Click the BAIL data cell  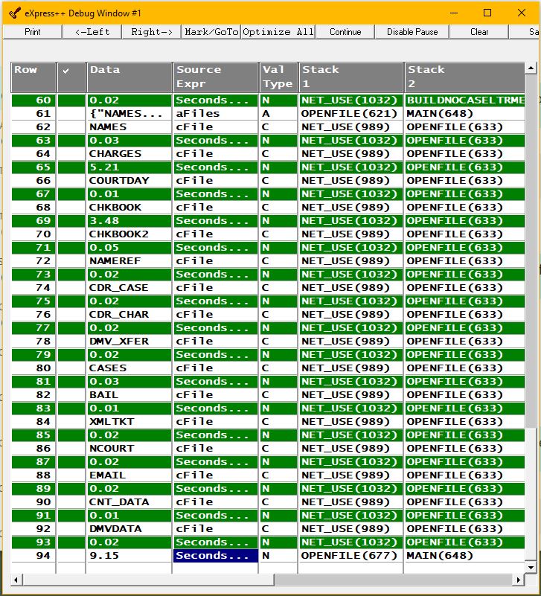pyautogui.click(x=129, y=395)
